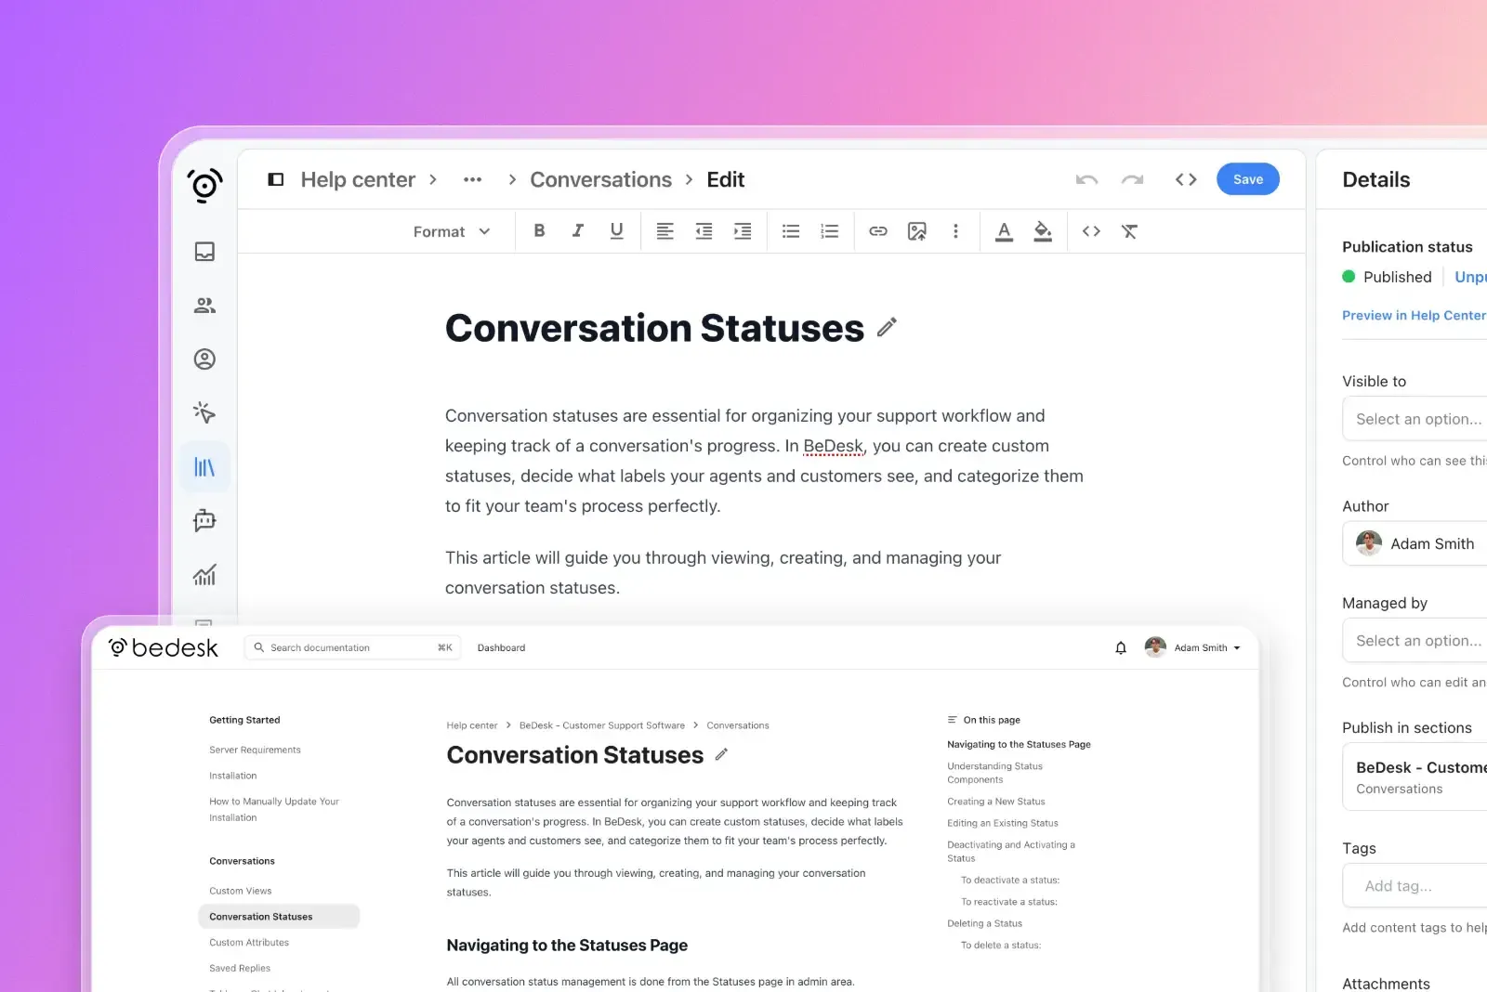Image resolution: width=1487 pixels, height=992 pixels.
Task: Select the bulleted list icon
Action: [x=791, y=231]
